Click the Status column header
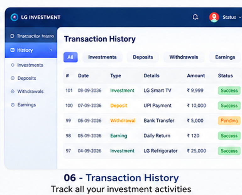The image size is (242, 195). [225, 76]
